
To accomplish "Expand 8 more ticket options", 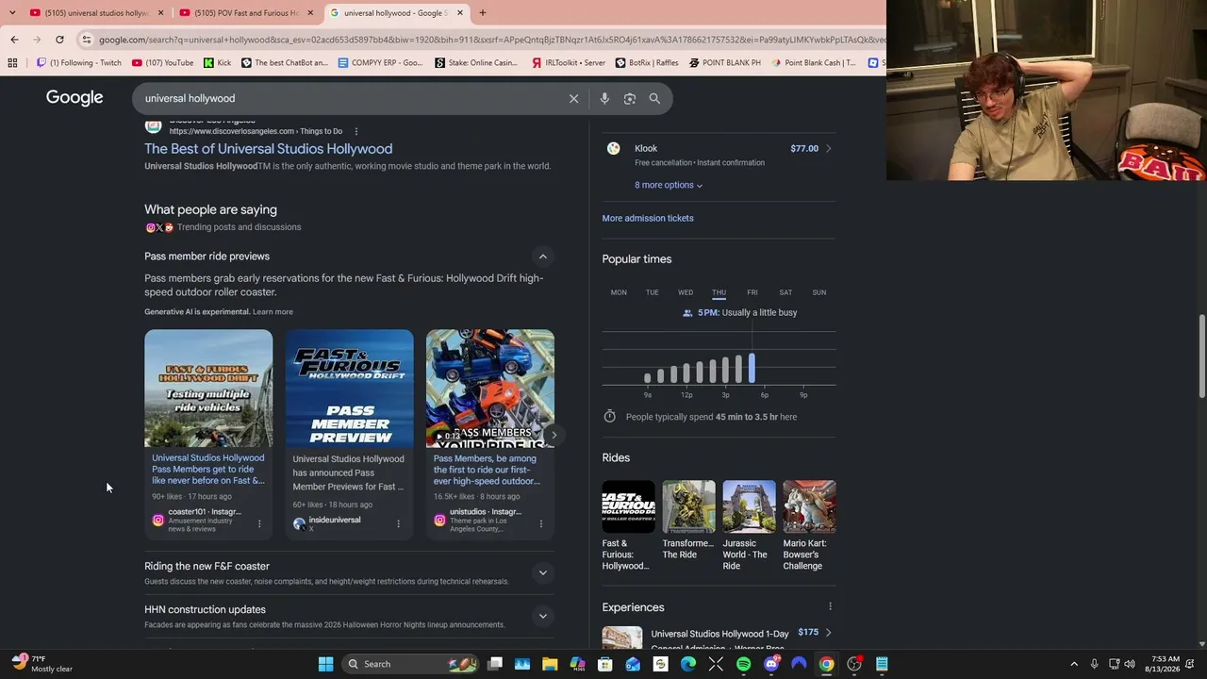I will (x=669, y=185).
